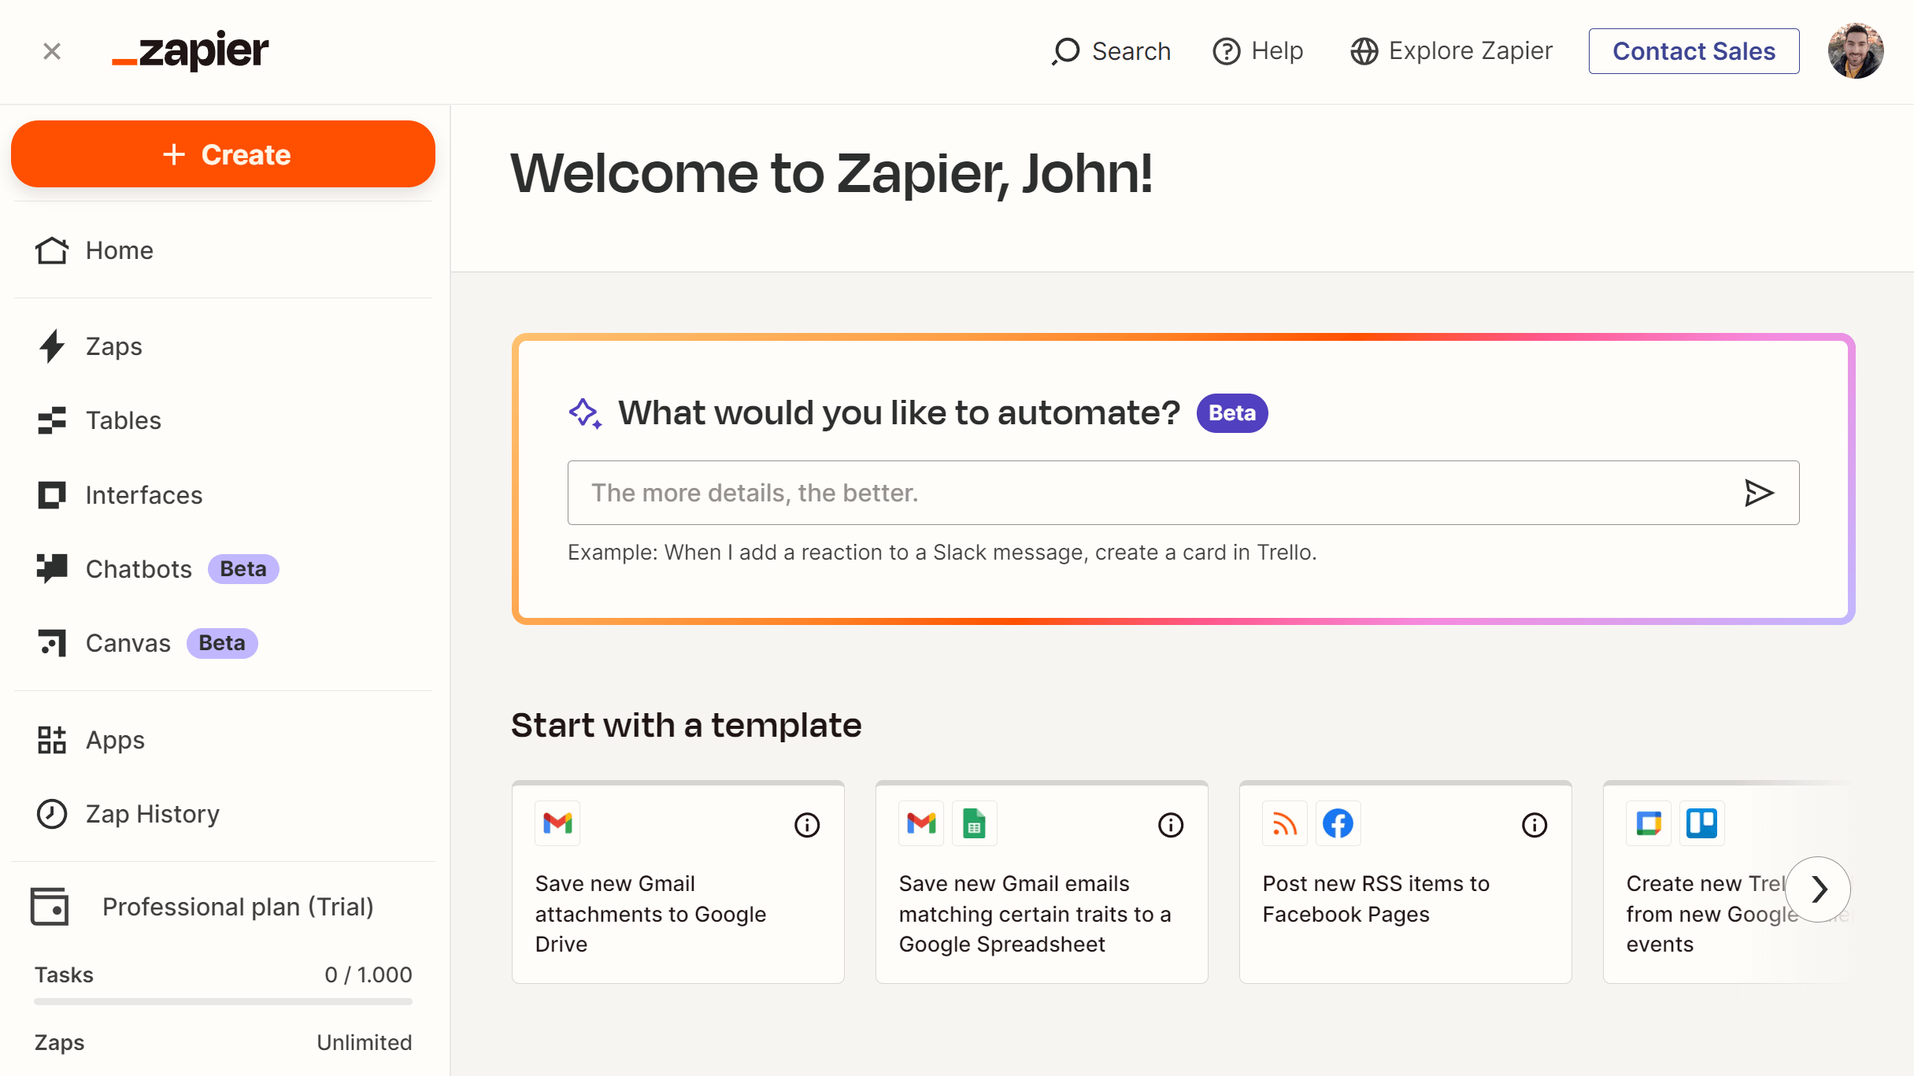
Task: Show next templates with the right chevron
Action: [x=1818, y=889]
